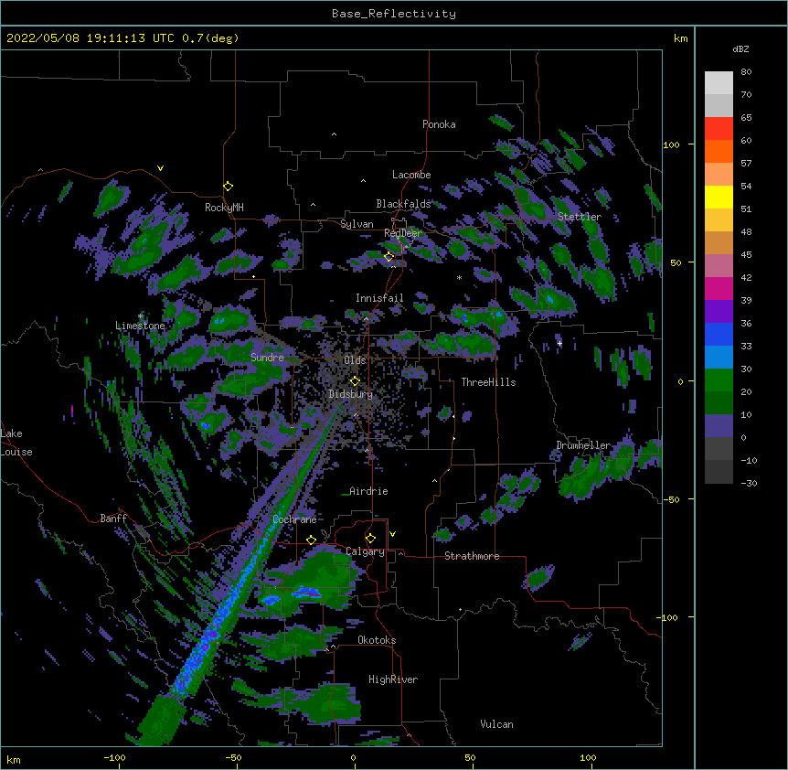Click the white 80 dBZ color swatch
Image resolution: width=788 pixels, height=770 pixels.
pyautogui.click(x=719, y=82)
